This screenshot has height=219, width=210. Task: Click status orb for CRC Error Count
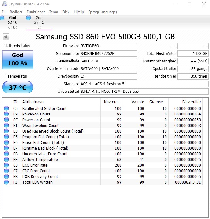(x=6, y=171)
